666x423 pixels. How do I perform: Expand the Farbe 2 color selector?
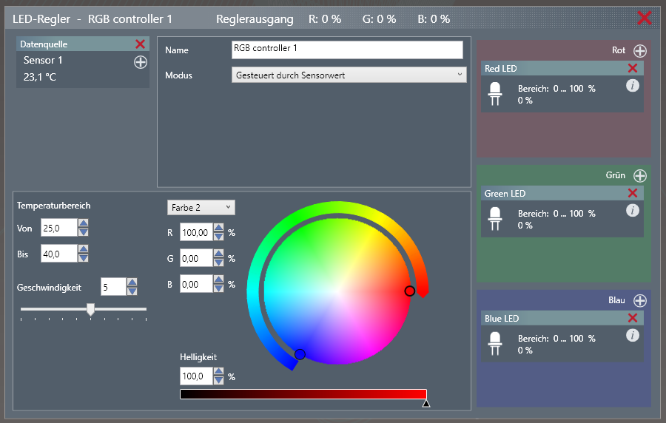click(x=201, y=207)
